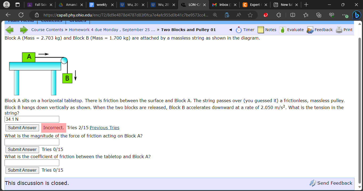Advance to next problem with green forward arrow

[23, 30]
